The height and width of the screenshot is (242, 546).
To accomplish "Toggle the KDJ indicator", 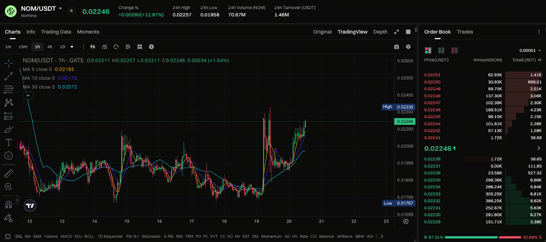I will (x=78, y=237).
